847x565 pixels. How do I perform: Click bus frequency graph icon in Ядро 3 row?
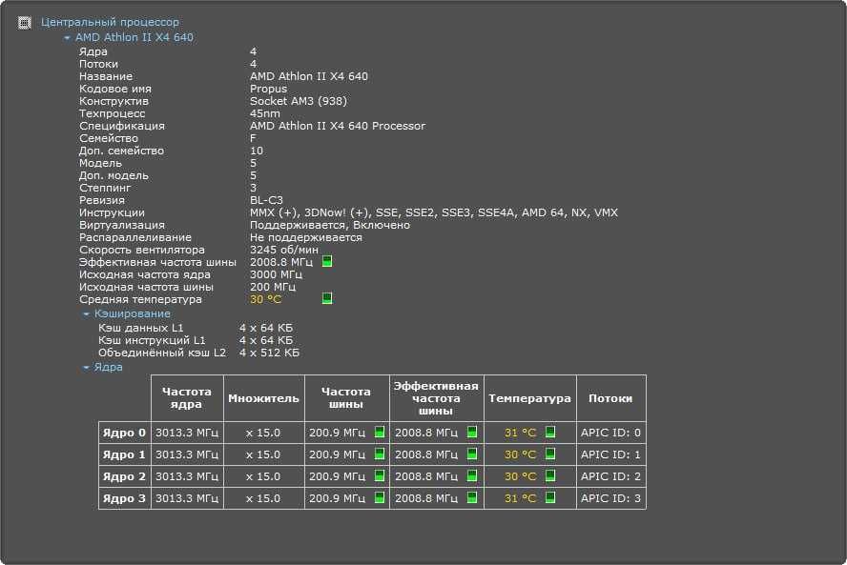click(380, 497)
